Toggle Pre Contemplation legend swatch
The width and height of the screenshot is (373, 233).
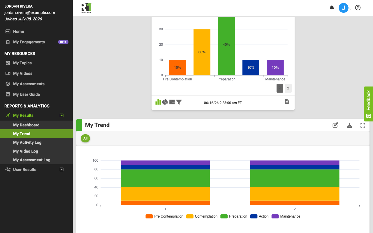pyautogui.click(x=149, y=216)
